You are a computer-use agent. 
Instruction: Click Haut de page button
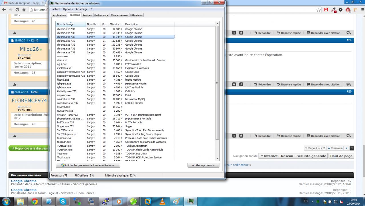click(x=341, y=156)
